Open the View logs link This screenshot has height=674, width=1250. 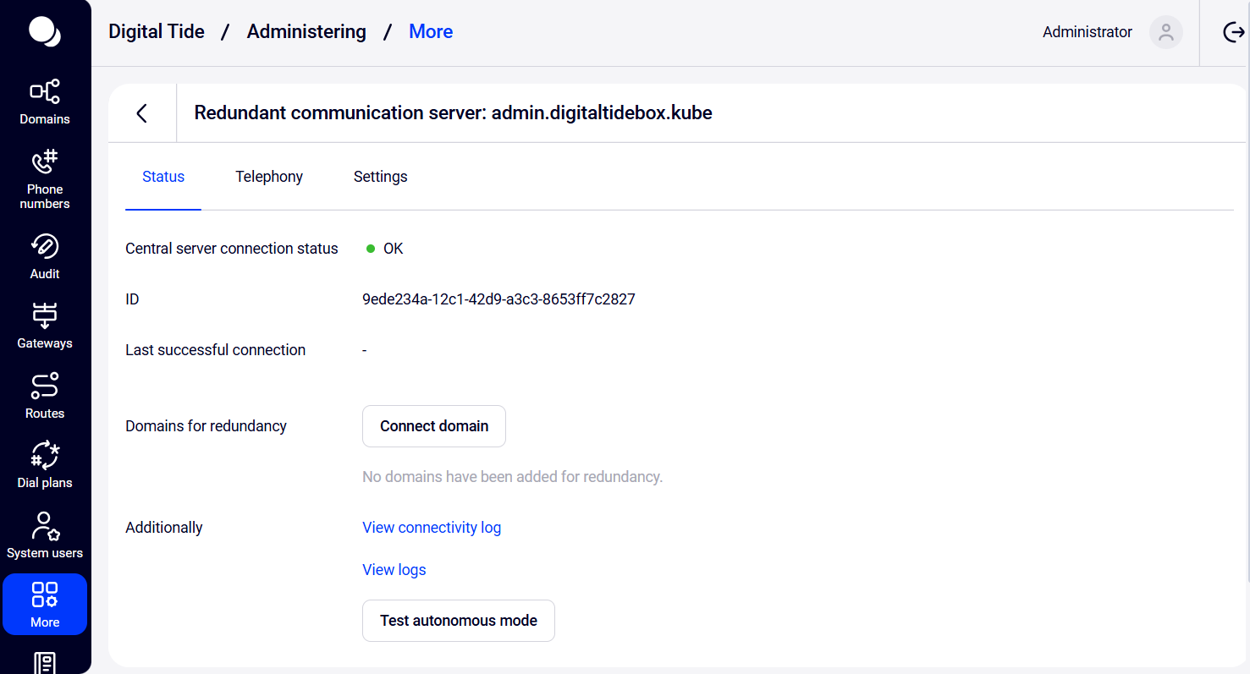(x=394, y=570)
